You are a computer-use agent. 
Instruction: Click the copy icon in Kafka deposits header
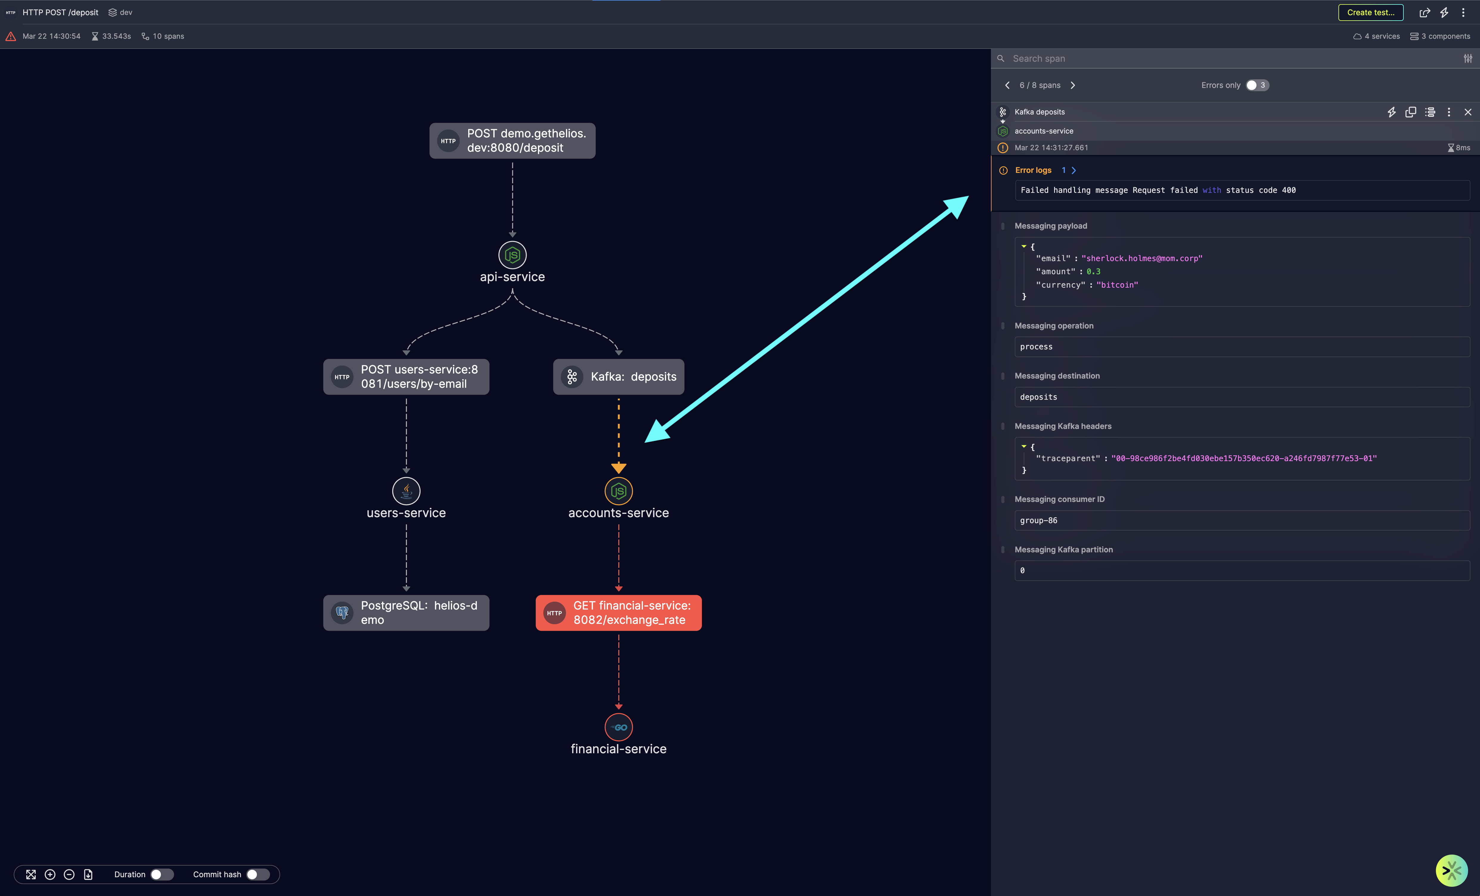point(1410,112)
